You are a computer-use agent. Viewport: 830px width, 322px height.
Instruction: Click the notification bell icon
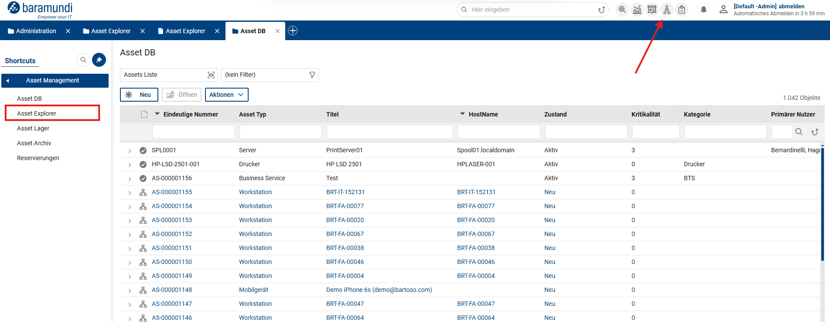[704, 10]
